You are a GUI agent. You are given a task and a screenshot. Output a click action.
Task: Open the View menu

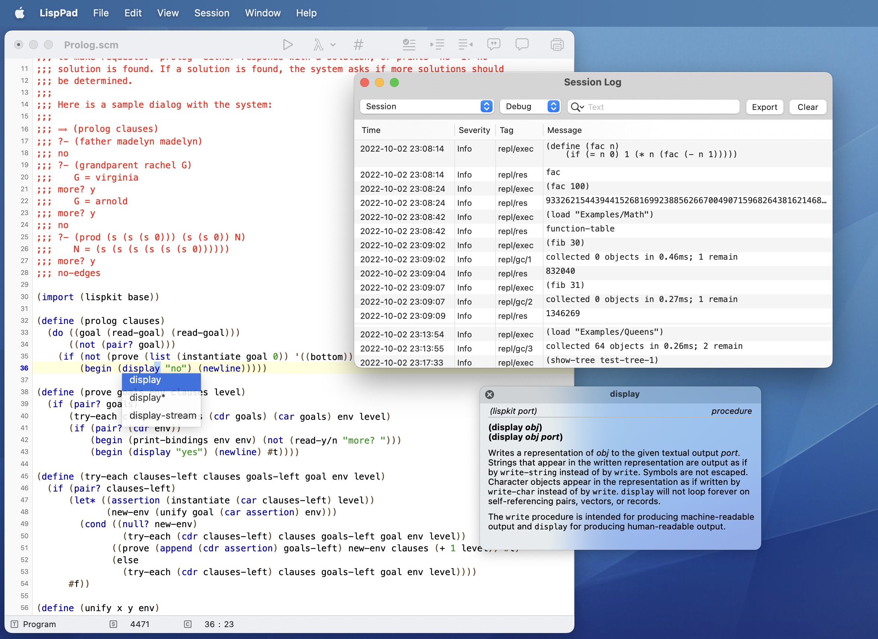168,13
